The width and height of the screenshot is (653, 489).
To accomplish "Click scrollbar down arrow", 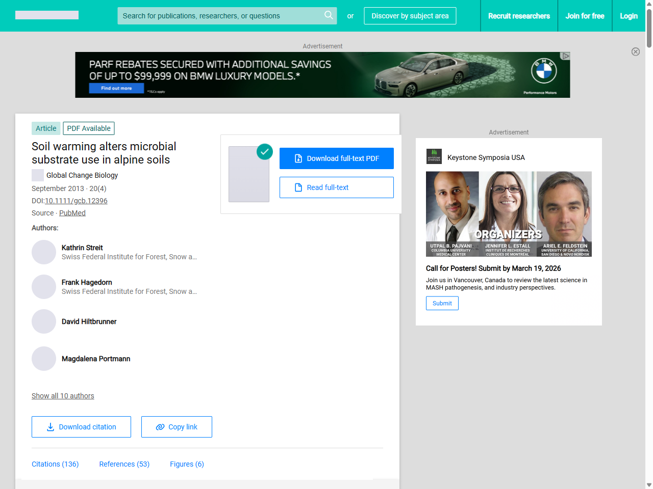I will coord(649,485).
